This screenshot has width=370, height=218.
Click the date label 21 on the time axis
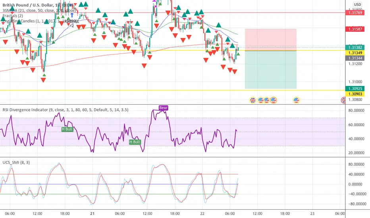click(x=92, y=214)
